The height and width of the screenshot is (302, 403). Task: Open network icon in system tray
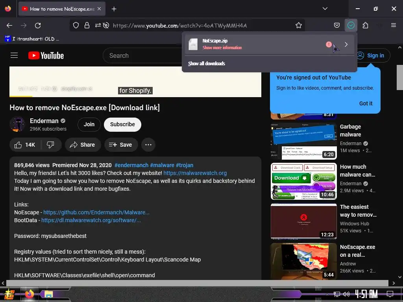[337, 294]
